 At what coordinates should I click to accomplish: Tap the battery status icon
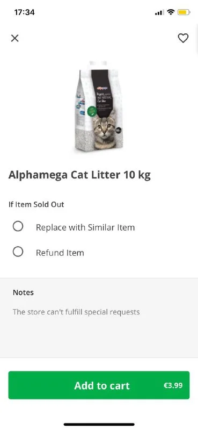[184, 12]
